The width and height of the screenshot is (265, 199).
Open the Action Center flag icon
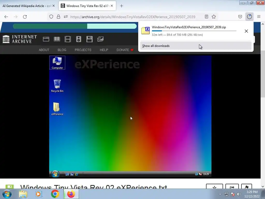tap(233, 194)
